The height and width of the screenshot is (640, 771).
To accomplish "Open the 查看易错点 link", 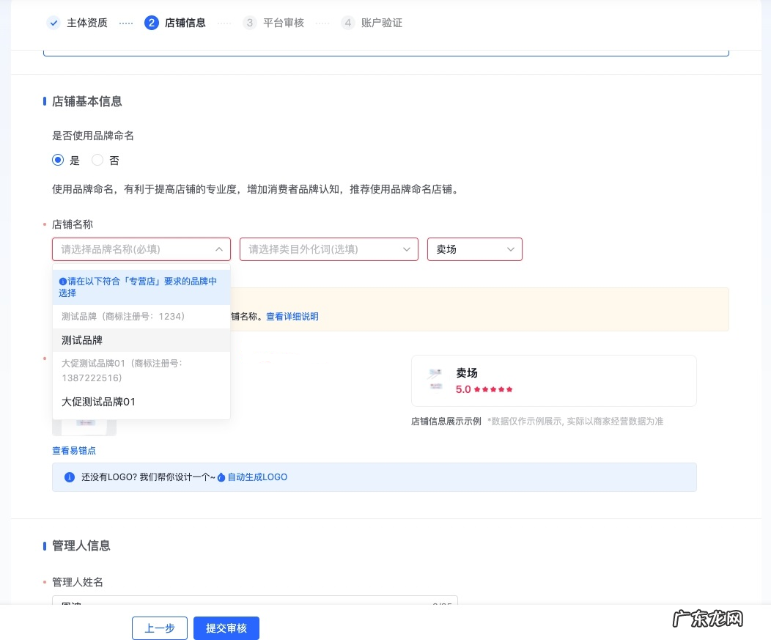I will point(74,451).
